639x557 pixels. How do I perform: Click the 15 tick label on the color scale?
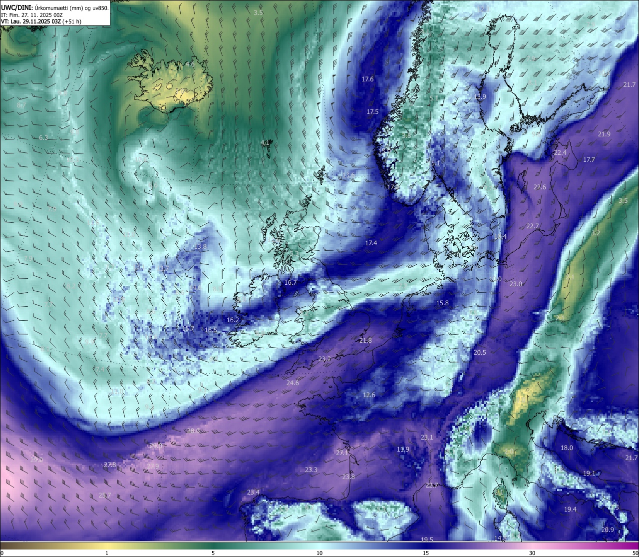pyautogui.click(x=426, y=553)
